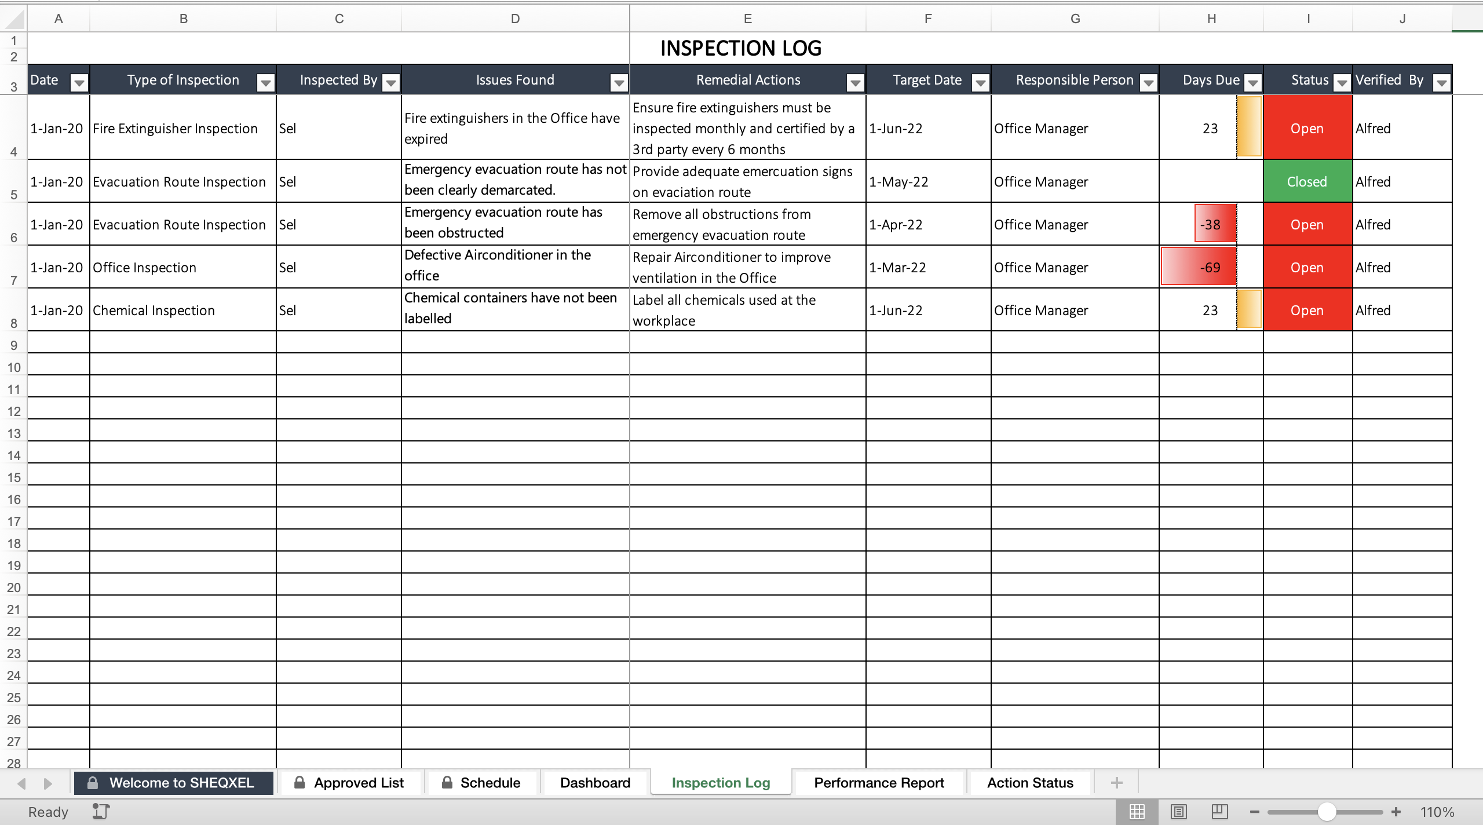Click 'Label all chemicals used' remedial action cell
This screenshot has height=825, width=1483.
(x=747, y=310)
